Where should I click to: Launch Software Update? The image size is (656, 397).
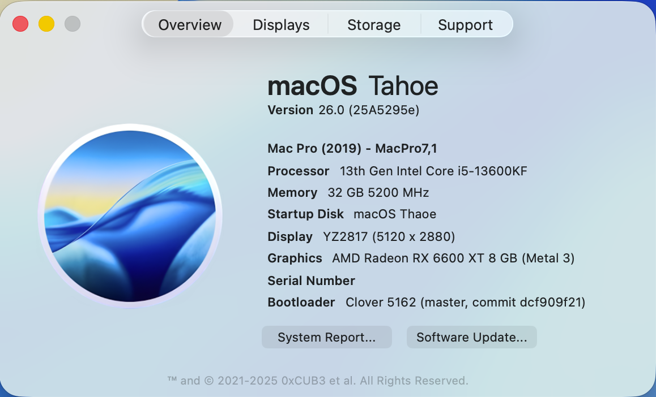click(x=471, y=337)
